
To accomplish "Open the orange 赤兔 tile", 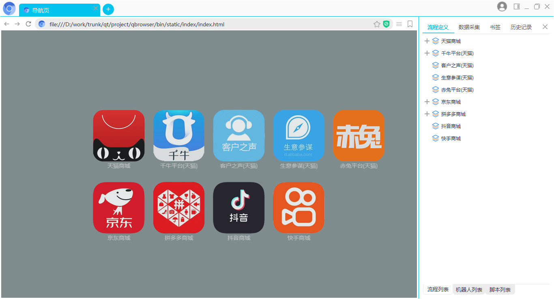I will coord(359,136).
